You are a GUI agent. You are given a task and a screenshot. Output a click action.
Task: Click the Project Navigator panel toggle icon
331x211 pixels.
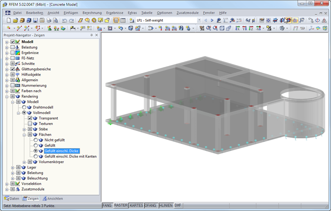click(x=116, y=20)
